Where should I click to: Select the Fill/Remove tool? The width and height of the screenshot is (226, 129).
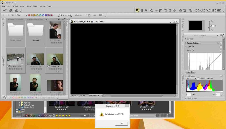coord(219,10)
